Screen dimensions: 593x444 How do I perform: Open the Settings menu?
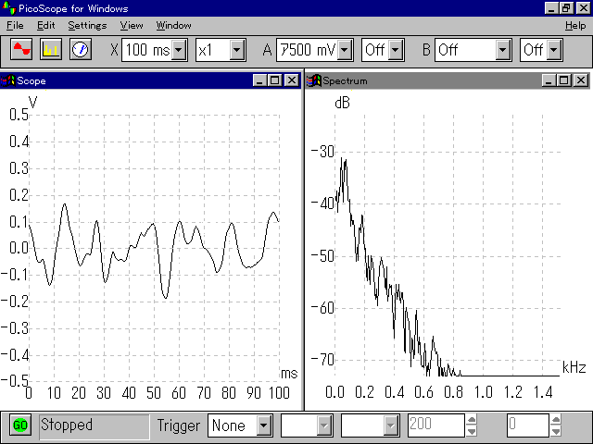pyautogui.click(x=87, y=25)
